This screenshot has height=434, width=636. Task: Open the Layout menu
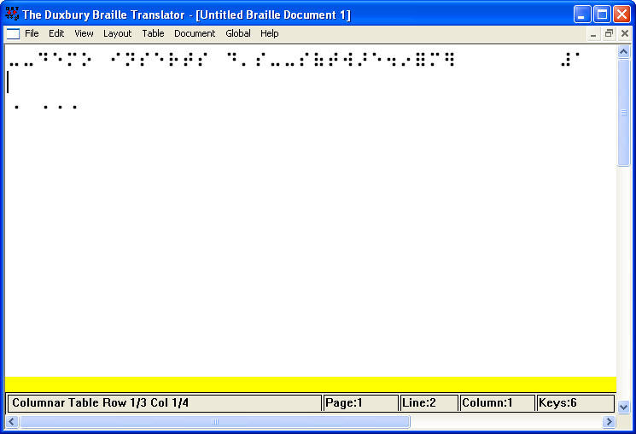[x=117, y=33]
